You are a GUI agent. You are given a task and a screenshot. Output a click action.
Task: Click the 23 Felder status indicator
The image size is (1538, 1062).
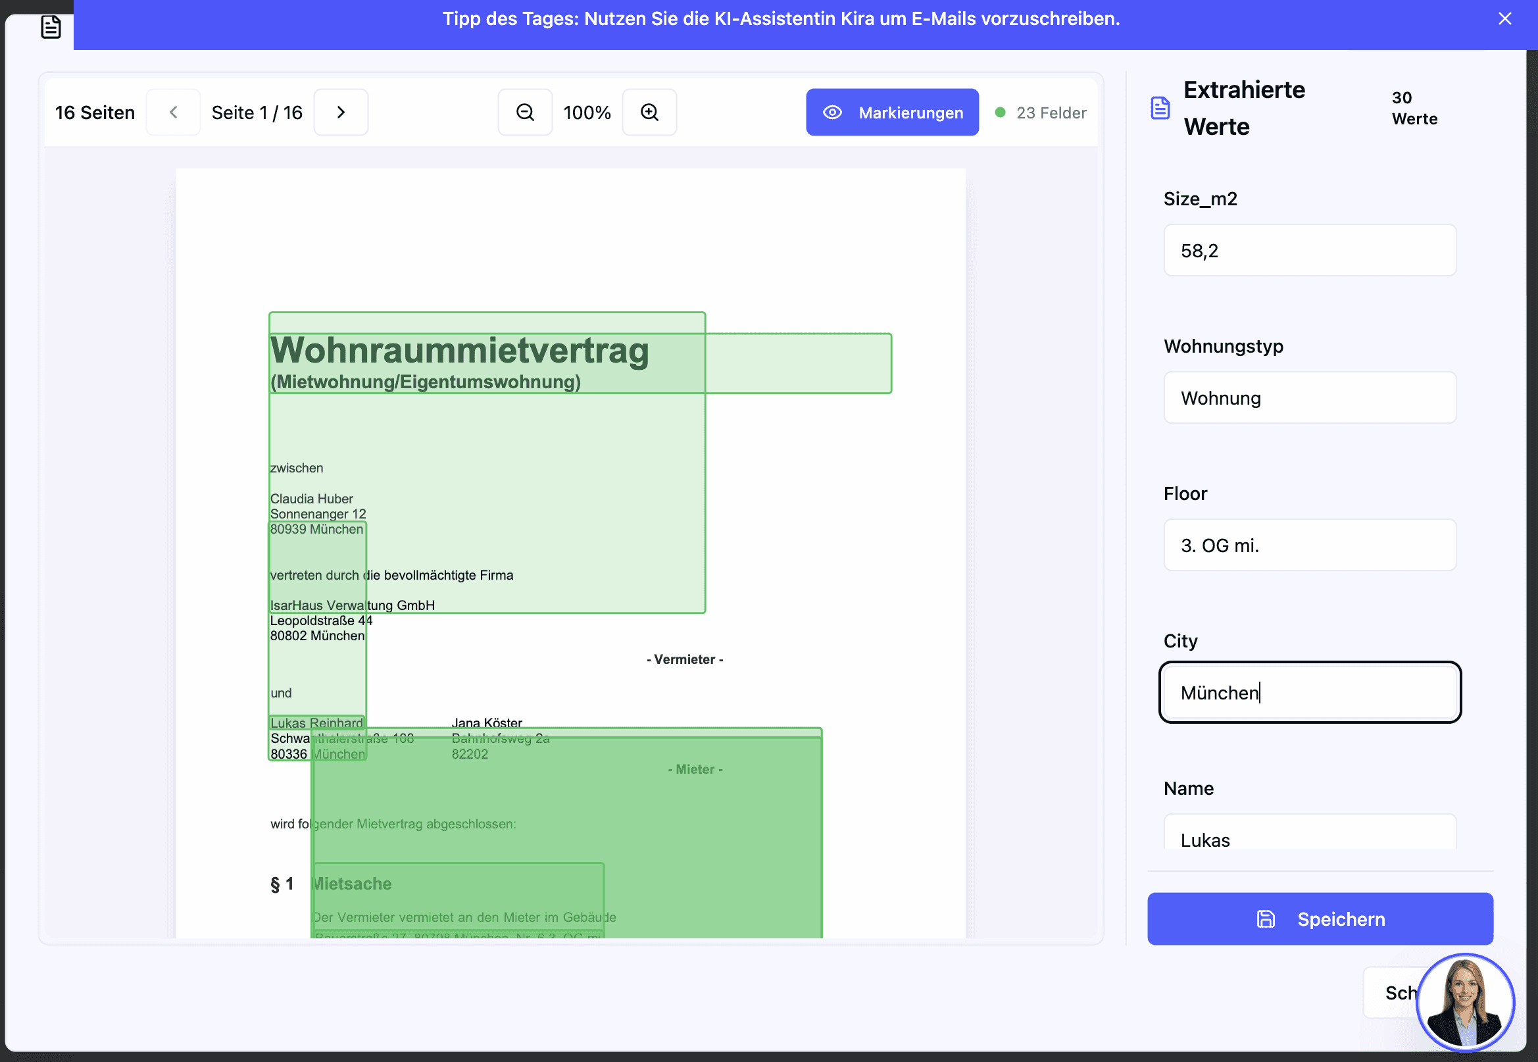click(x=1042, y=113)
